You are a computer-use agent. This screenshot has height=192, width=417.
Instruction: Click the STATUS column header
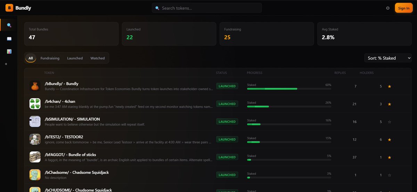pyautogui.click(x=221, y=73)
